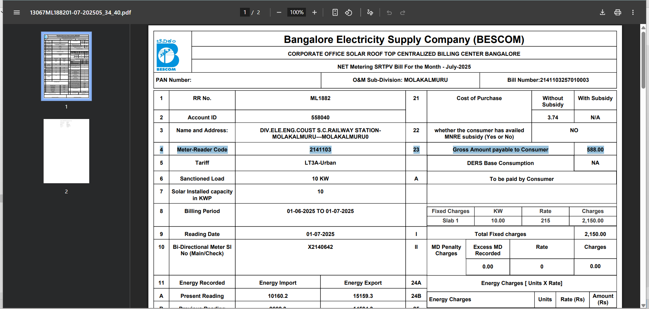Image resolution: width=649 pixels, height=309 pixels.
Task: Click the With Subsidy column header
Action: tap(595, 98)
